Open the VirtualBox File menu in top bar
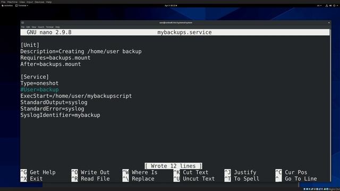Screen dimensions: 340x191 tap(3, 2)
